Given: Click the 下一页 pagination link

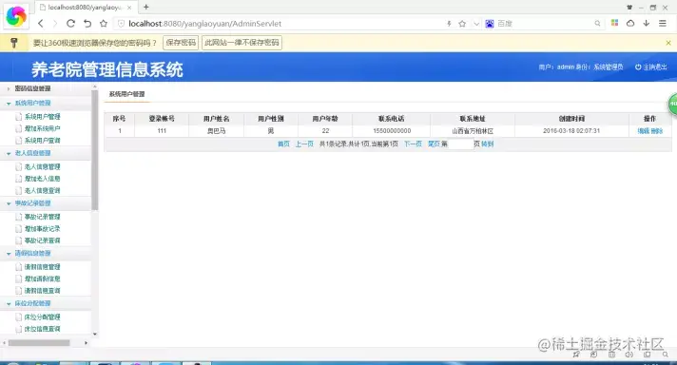Looking at the screenshot, I should point(413,144).
